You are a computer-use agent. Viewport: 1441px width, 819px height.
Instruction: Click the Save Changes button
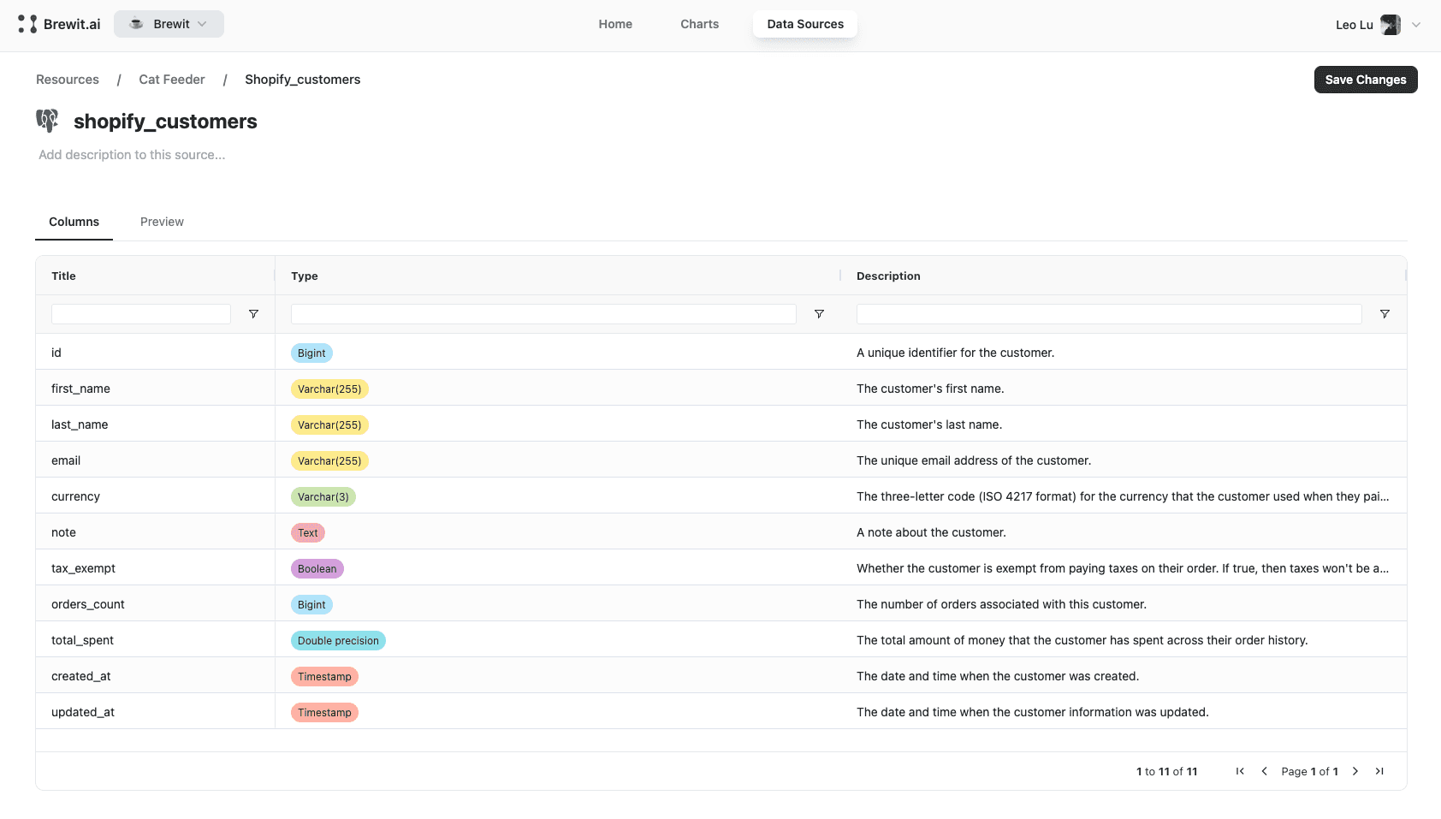pyautogui.click(x=1365, y=80)
